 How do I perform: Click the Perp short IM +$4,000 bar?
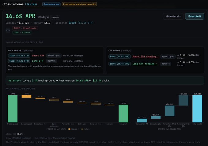[x=169, y=111]
